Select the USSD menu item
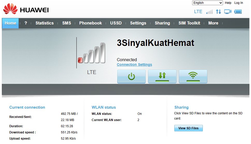251x144 pixels. coord(116,23)
